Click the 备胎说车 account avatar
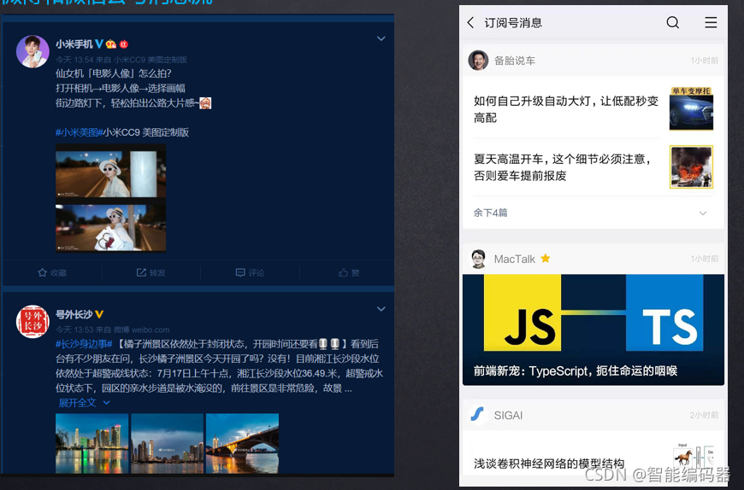The height and width of the screenshot is (490, 744). [478, 61]
